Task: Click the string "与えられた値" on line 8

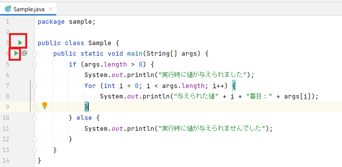Action: [197, 97]
